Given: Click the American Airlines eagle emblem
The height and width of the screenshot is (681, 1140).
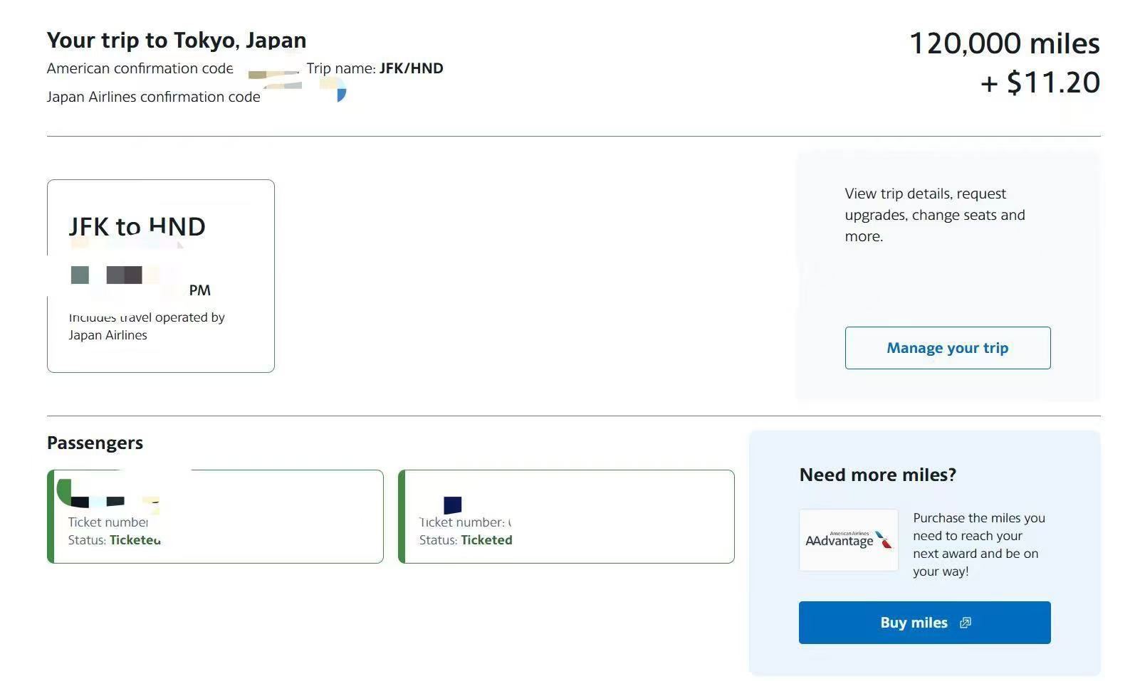Looking at the screenshot, I should 883,540.
